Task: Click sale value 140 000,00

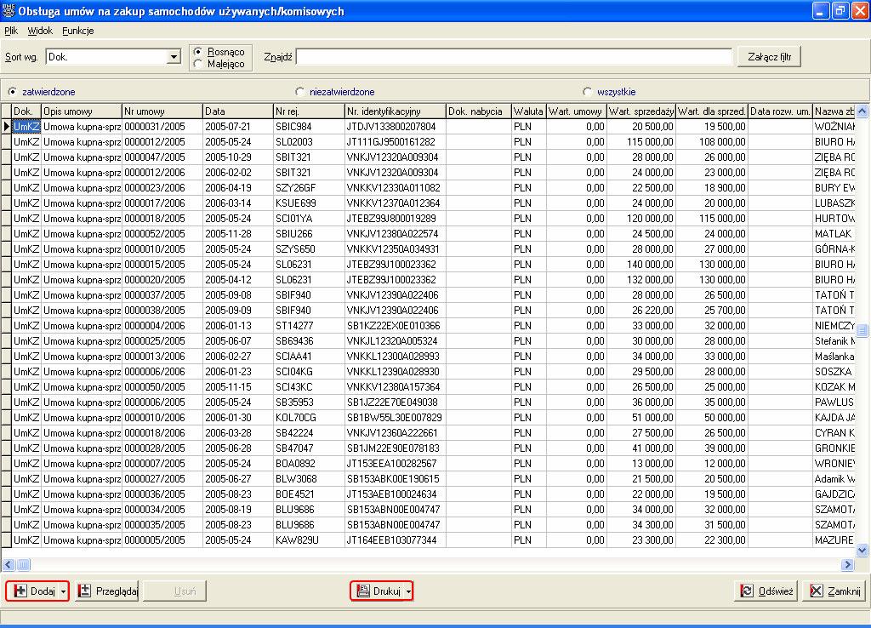Action: tap(641, 265)
